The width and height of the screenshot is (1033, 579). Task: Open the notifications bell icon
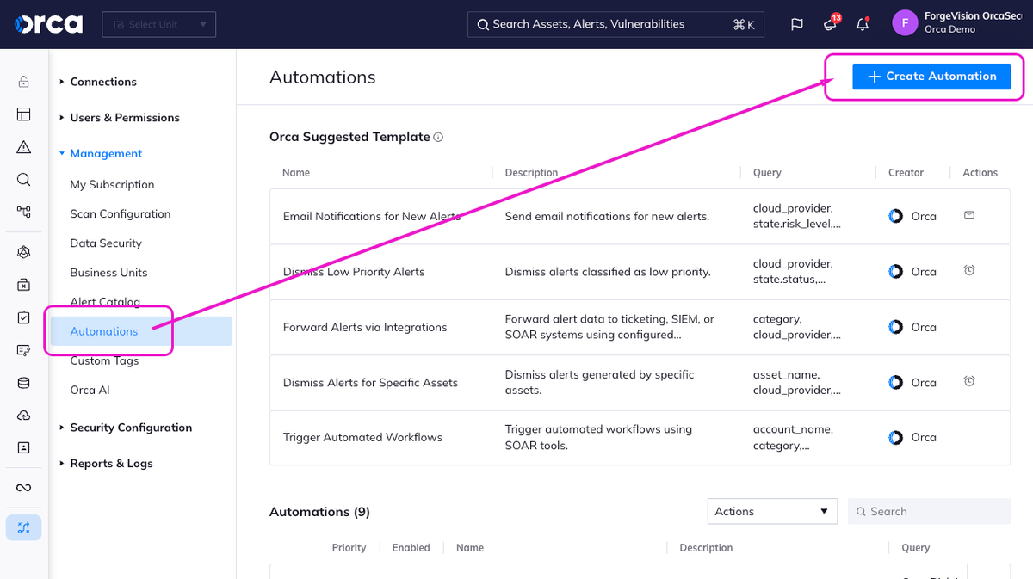[863, 24]
